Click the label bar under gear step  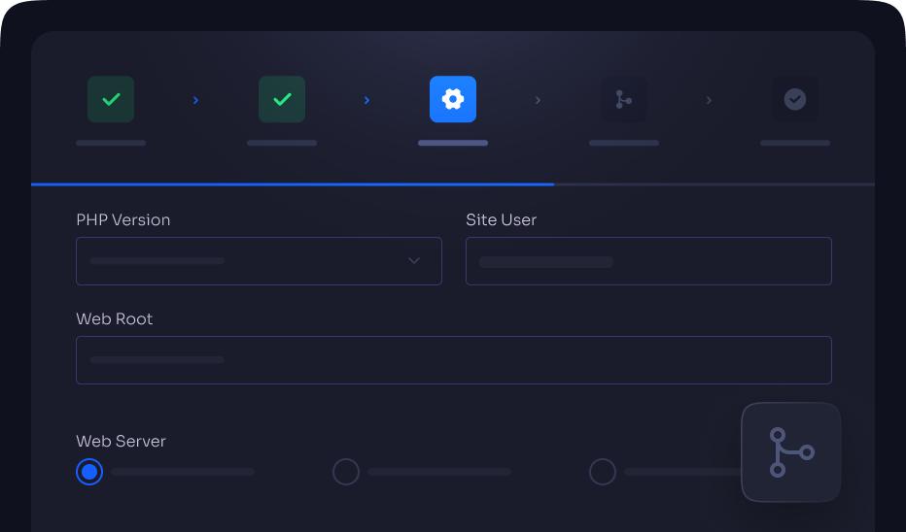point(453,143)
